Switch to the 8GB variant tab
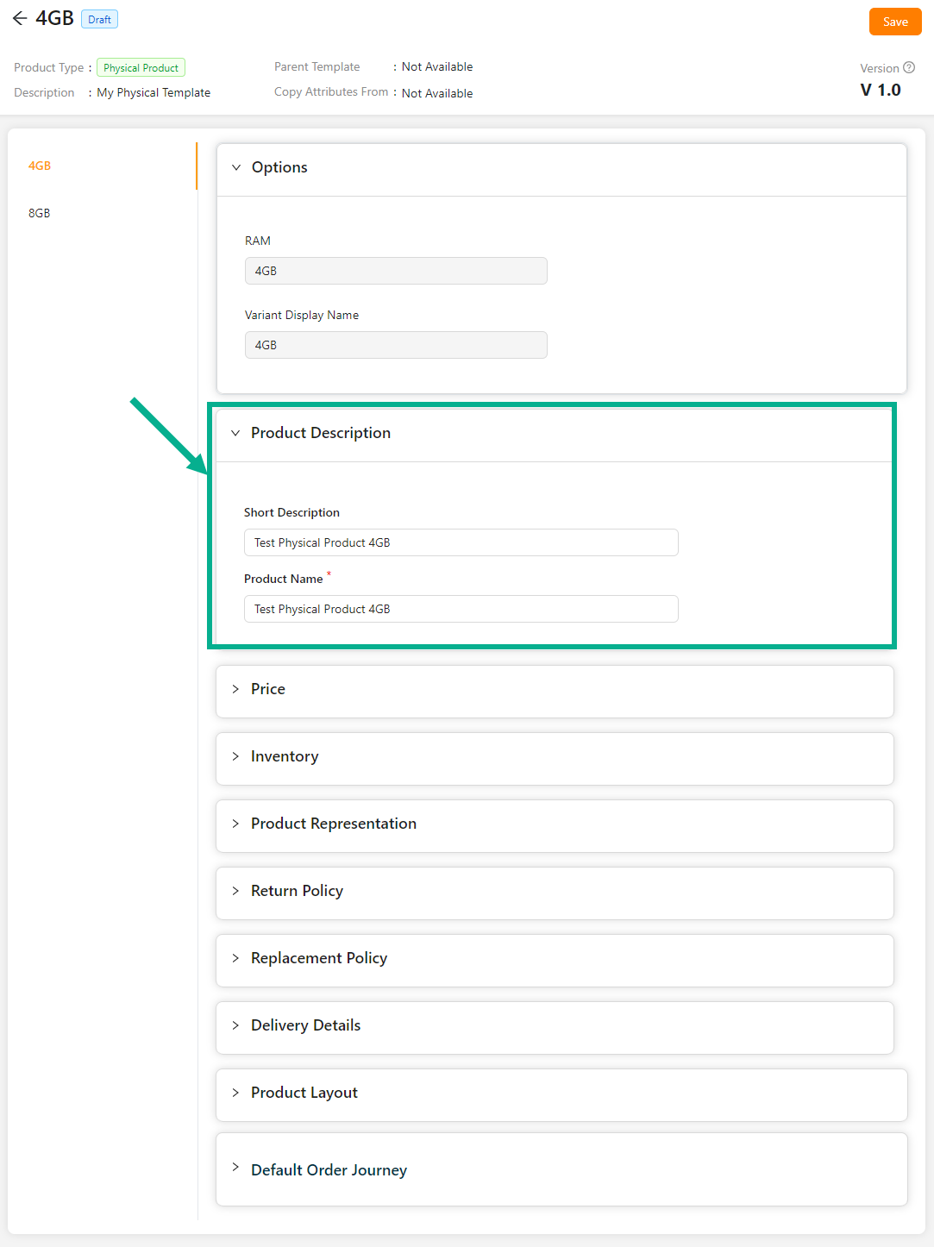 [x=40, y=213]
